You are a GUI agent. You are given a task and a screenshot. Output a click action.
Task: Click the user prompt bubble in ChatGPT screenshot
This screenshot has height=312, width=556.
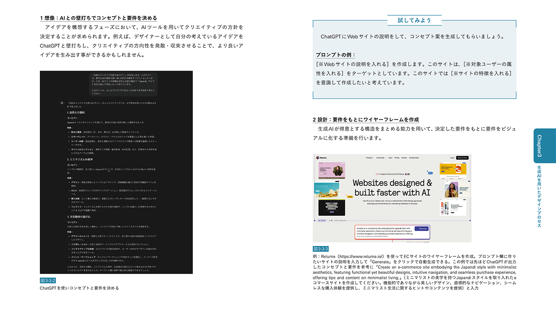click(x=124, y=84)
